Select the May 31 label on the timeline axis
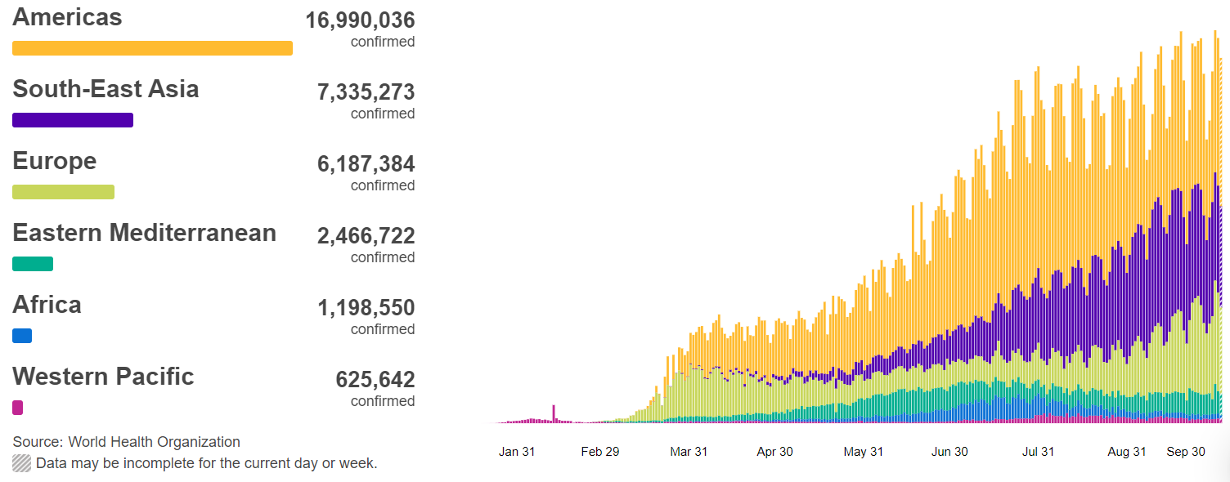1230x482 pixels. (x=863, y=452)
